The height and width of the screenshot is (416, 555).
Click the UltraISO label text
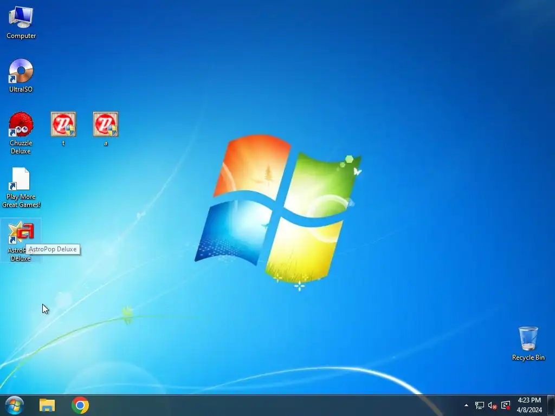click(x=21, y=89)
